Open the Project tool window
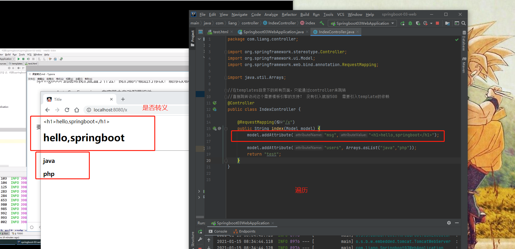The height and width of the screenshot is (249, 515). point(192,38)
